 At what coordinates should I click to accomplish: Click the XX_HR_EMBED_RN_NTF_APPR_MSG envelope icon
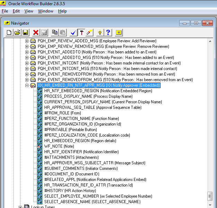(x=33, y=85)
